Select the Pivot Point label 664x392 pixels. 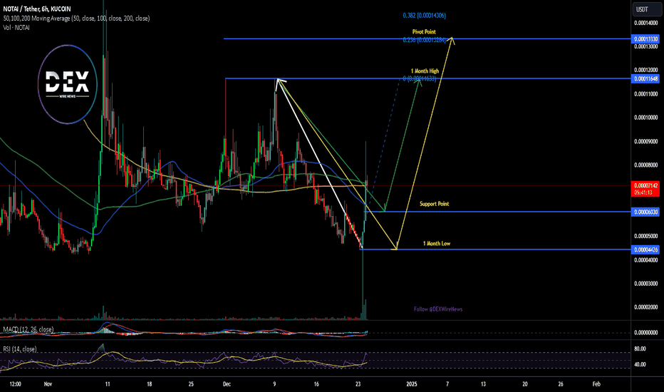pos(424,32)
